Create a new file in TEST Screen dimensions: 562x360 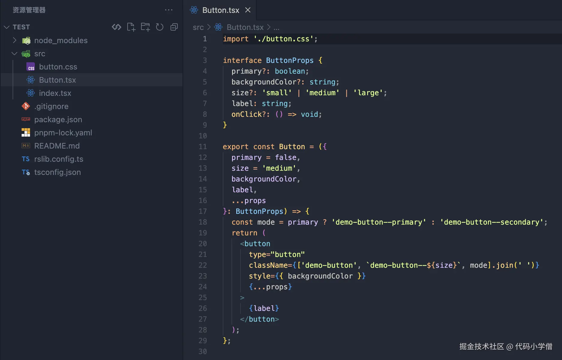[x=131, y=27]
